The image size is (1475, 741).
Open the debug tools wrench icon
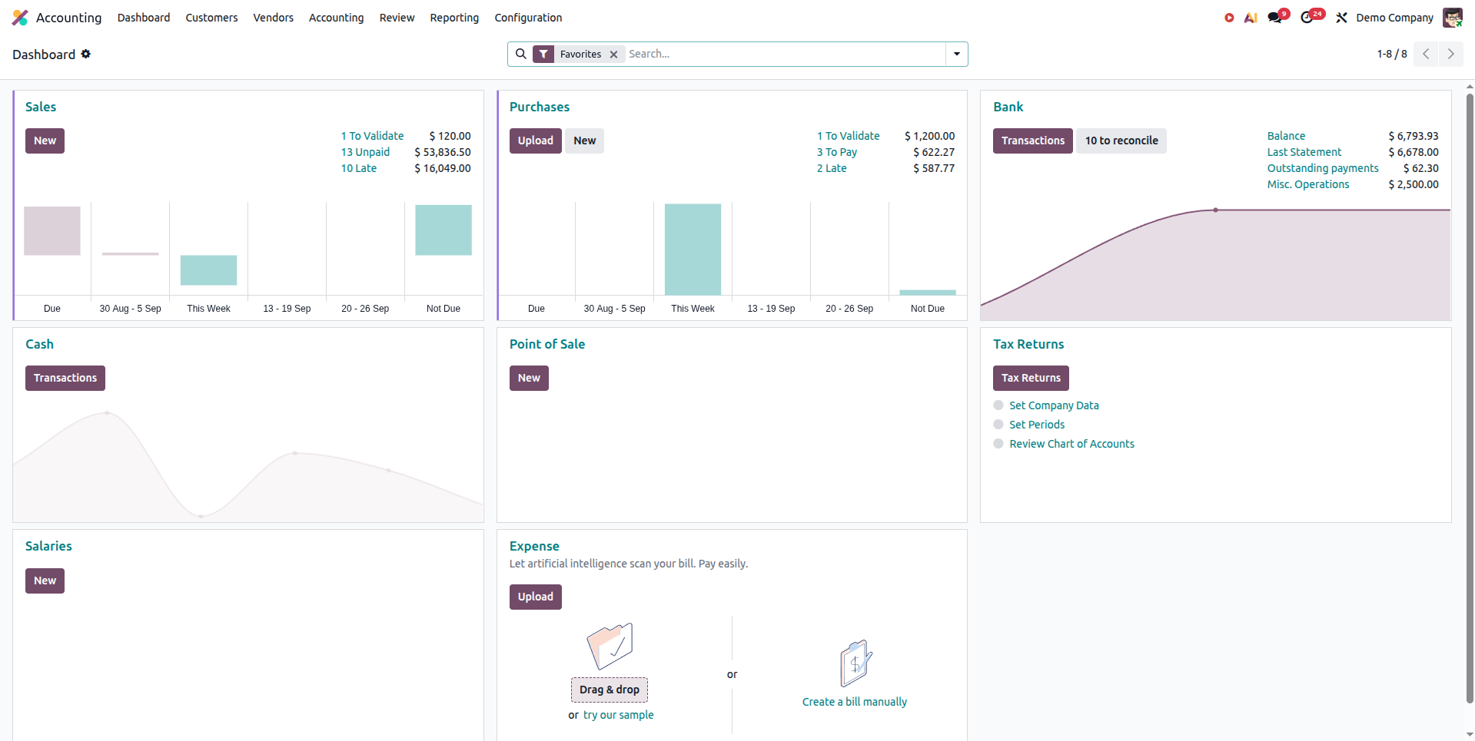point(1341,18)
